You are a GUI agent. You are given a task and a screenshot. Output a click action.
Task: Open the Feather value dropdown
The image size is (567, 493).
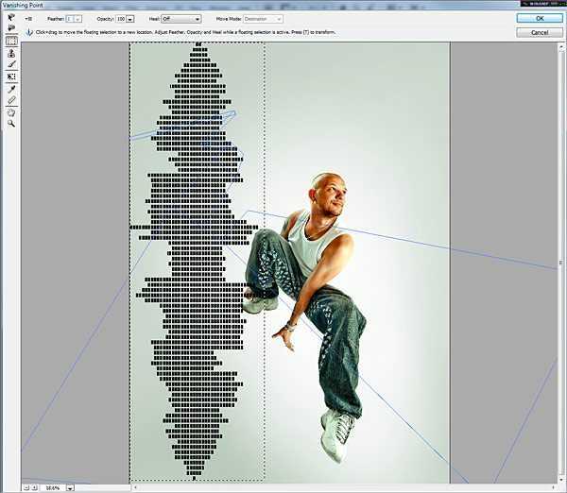pos(77,18)
